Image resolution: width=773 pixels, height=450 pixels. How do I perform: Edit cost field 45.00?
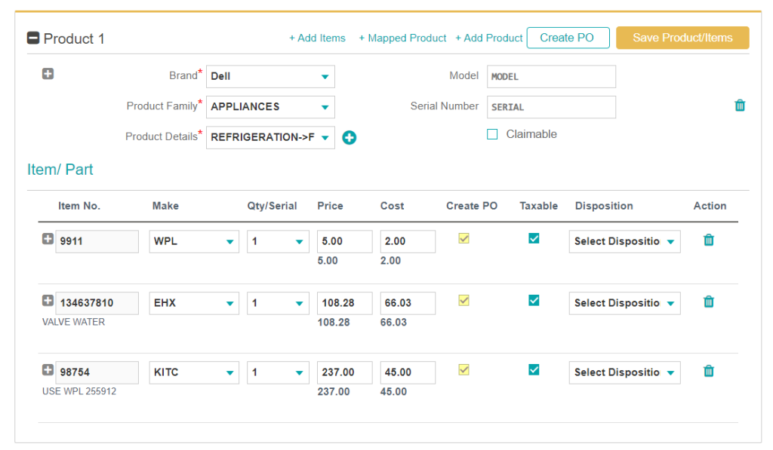[x=408, y=372]
